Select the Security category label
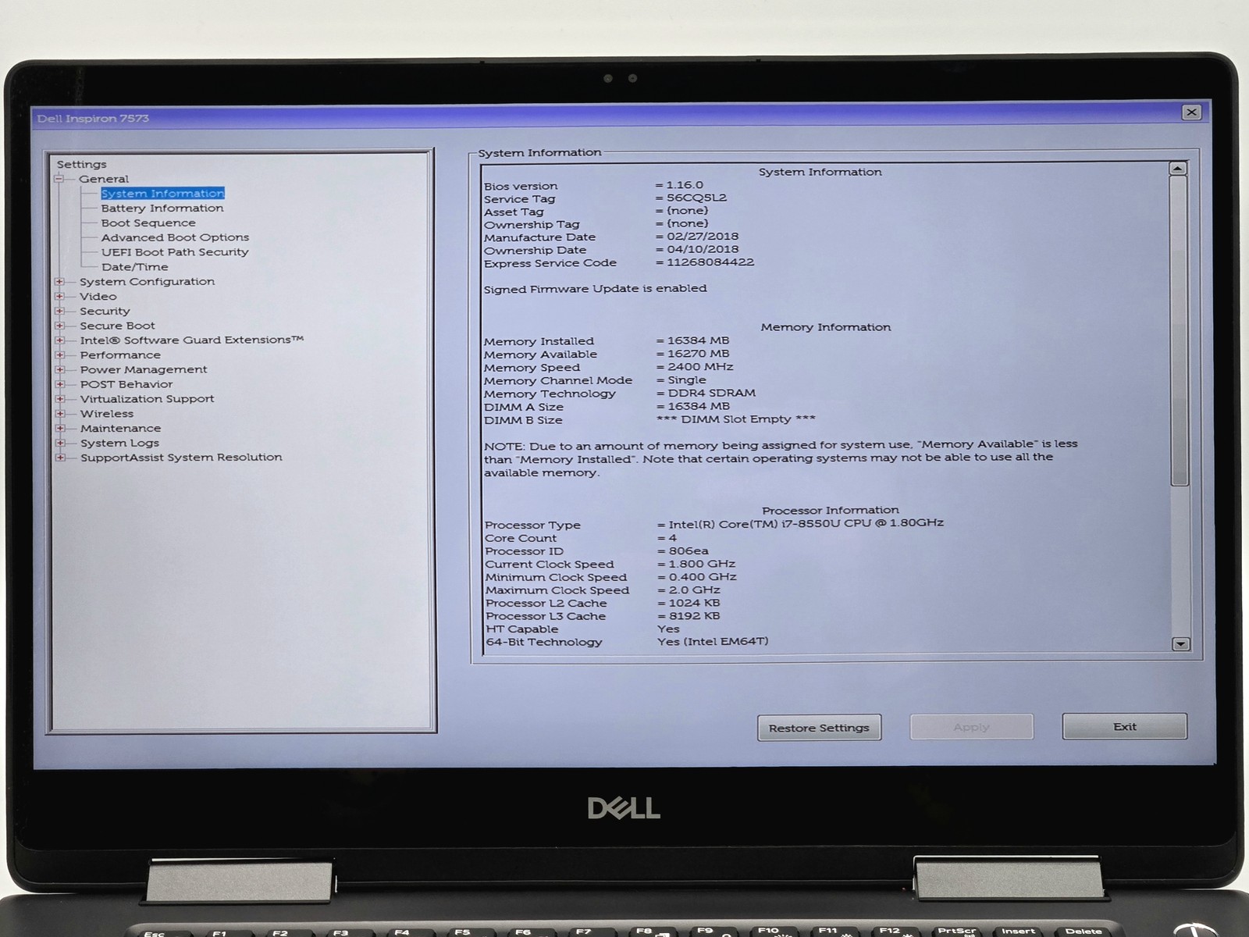The height and width of the screenshot is (937, 1249). [105, 311]
